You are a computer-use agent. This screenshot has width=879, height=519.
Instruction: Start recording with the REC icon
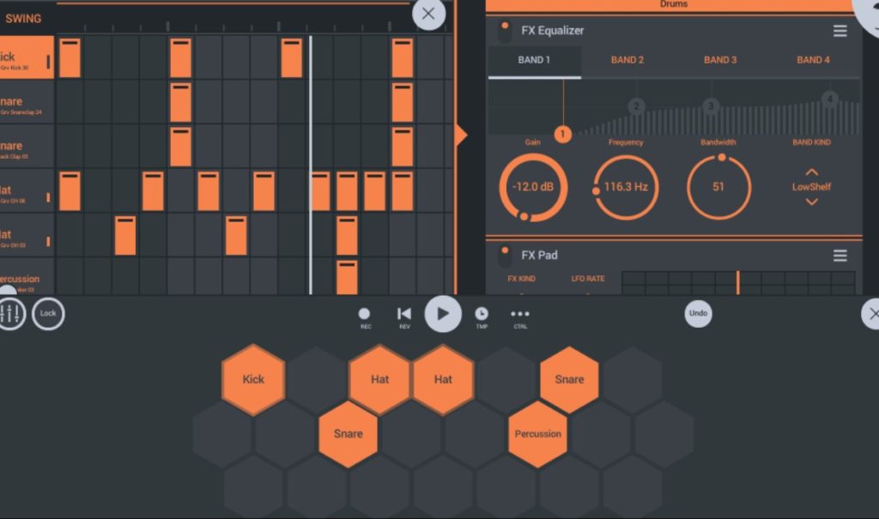click(x=365, y=314)
